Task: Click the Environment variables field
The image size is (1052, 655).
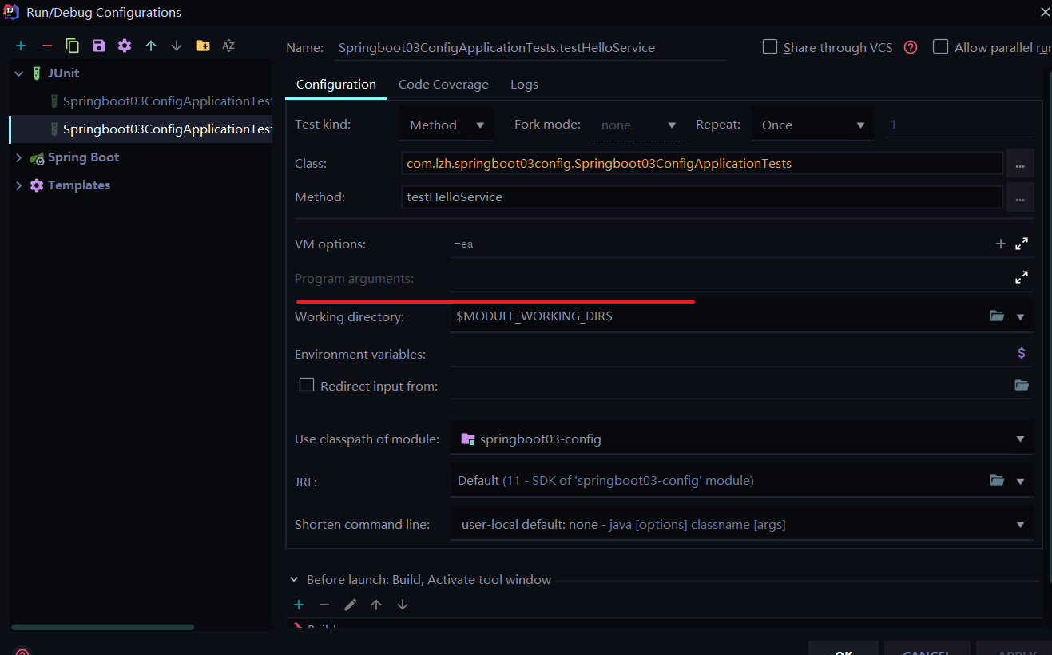Action: (731, 353)
